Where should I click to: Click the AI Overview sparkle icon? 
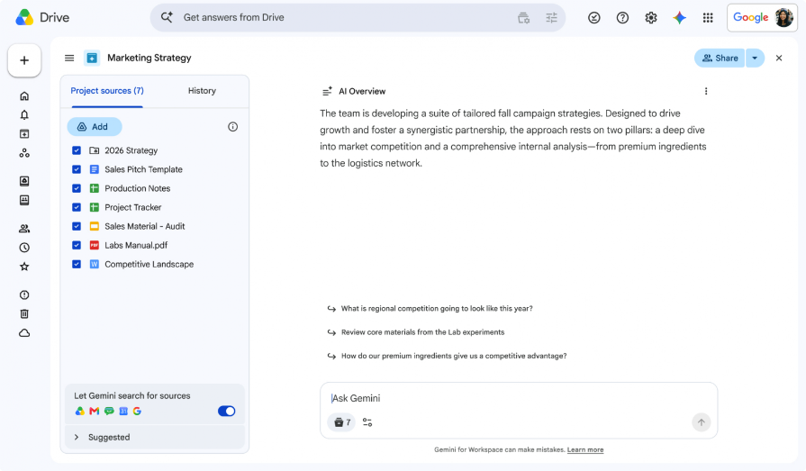(327, 92)
